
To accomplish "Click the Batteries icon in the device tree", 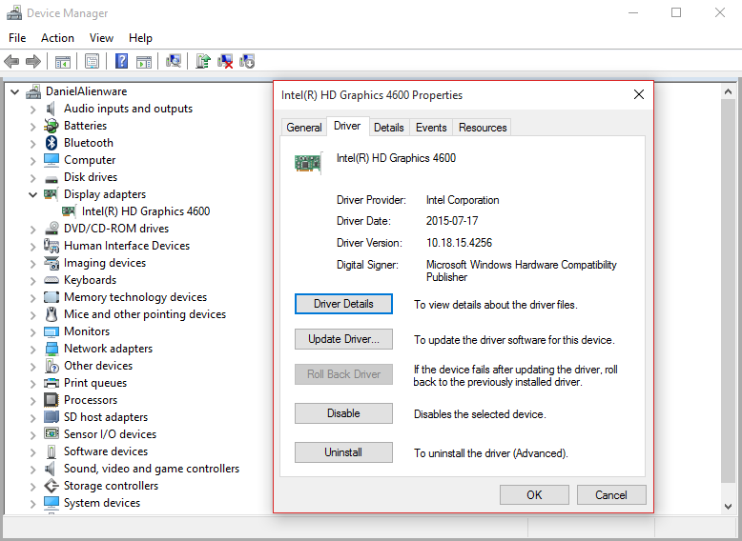I will click(52, 126).
